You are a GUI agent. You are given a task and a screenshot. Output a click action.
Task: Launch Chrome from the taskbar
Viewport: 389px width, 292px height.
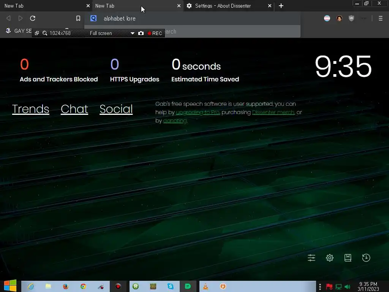(83, 286)
